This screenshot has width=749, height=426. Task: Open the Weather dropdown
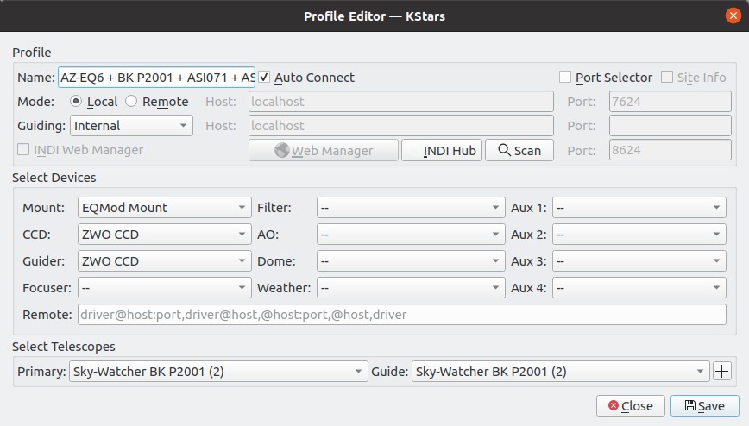(411, 288)
